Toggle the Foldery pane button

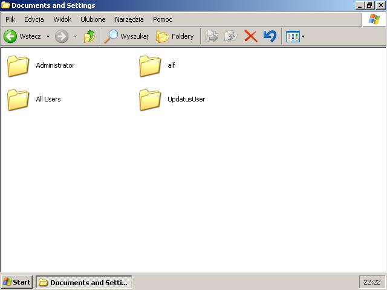[x=175, y=36]
